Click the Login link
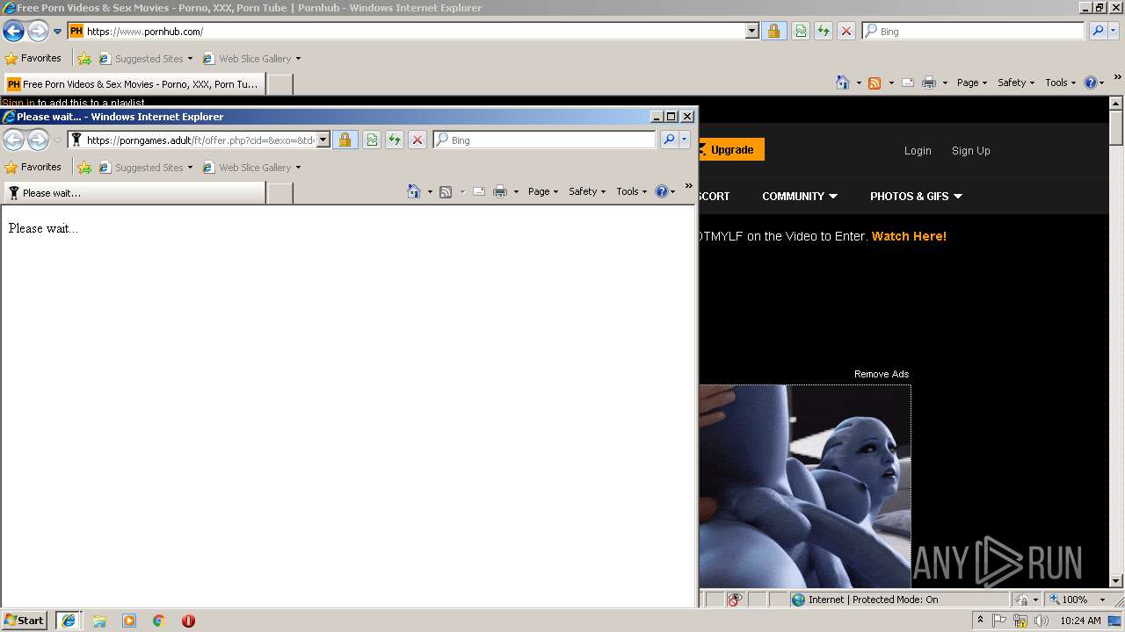The width and height of the screenshot is (1125, 632). [x=918, y=150]
